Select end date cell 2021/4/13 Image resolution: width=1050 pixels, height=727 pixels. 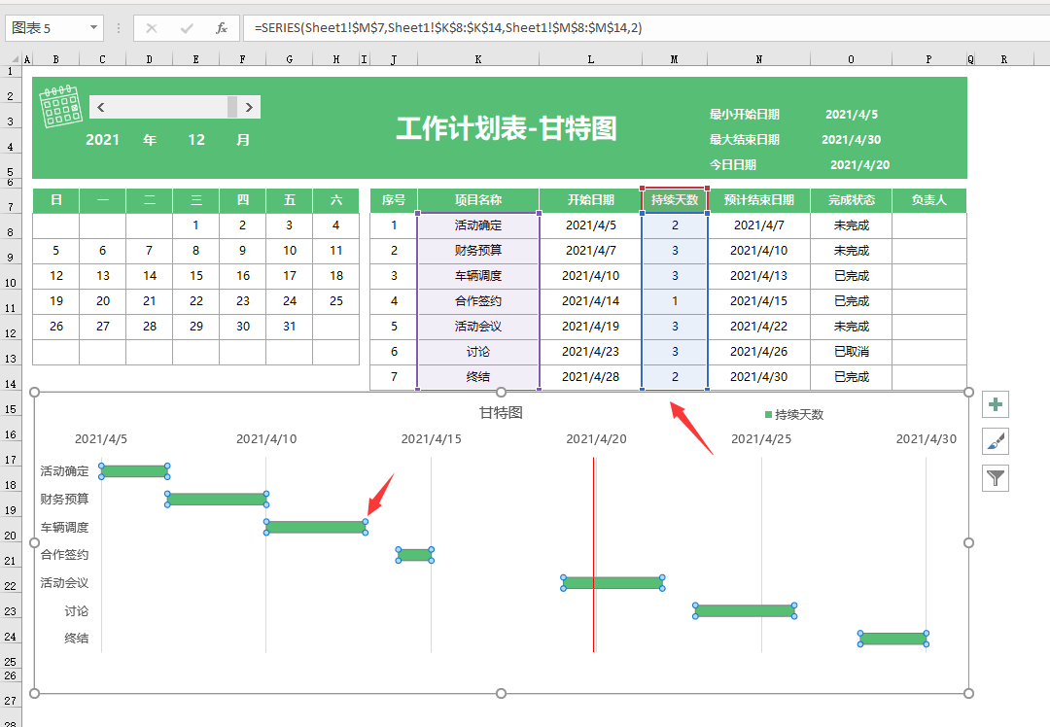[758, 276]
